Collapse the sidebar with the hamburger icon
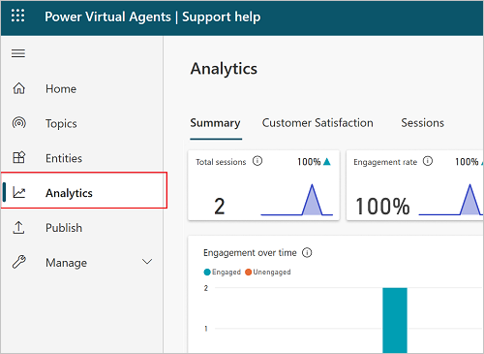 18,53
